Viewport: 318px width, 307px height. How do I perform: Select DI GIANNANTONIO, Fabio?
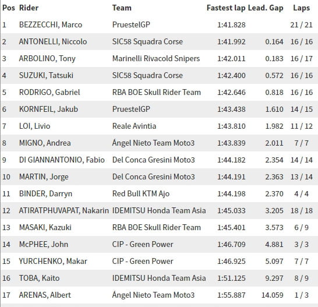(62, 160)
